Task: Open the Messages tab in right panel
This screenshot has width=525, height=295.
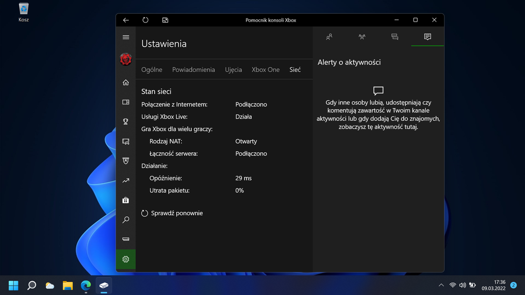Action: (395, 37)
